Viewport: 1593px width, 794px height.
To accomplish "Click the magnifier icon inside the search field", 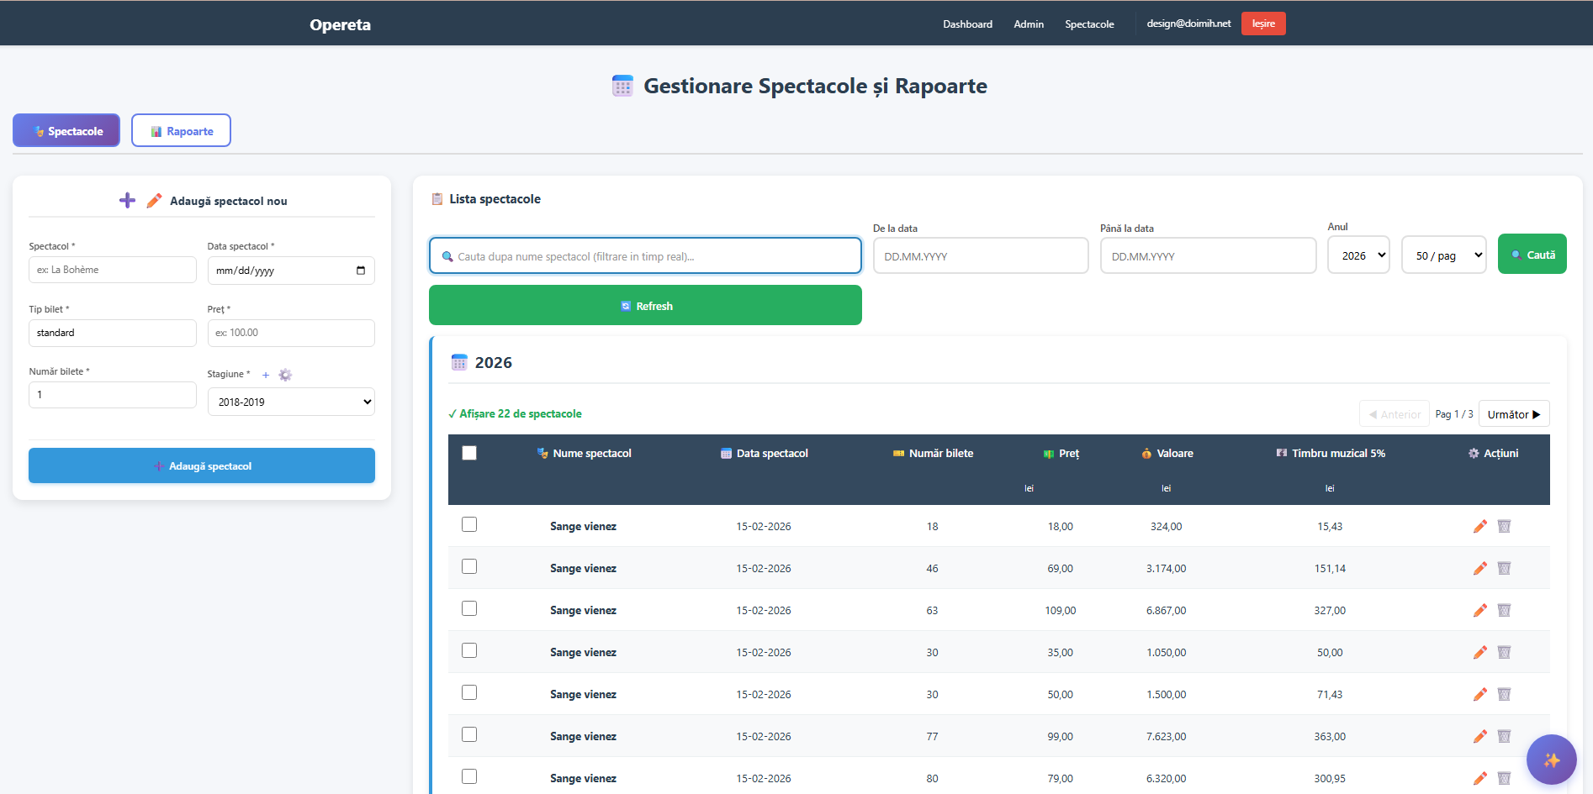I will 448,256.
